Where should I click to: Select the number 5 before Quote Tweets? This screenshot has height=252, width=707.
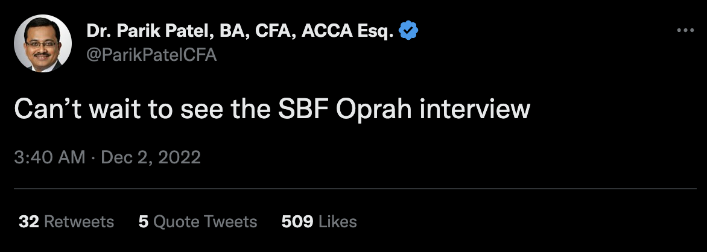pos(144,221)
